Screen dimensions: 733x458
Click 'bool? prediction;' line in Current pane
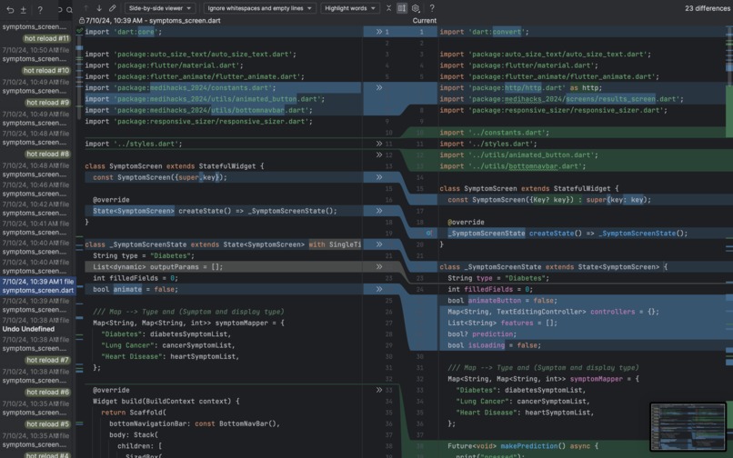(x=482, y=334)
